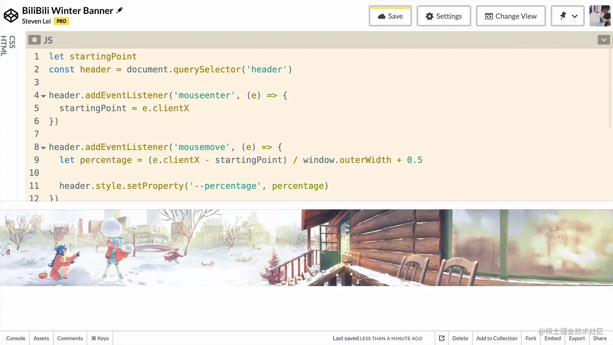Open pen Settings

tap(444, 16)
